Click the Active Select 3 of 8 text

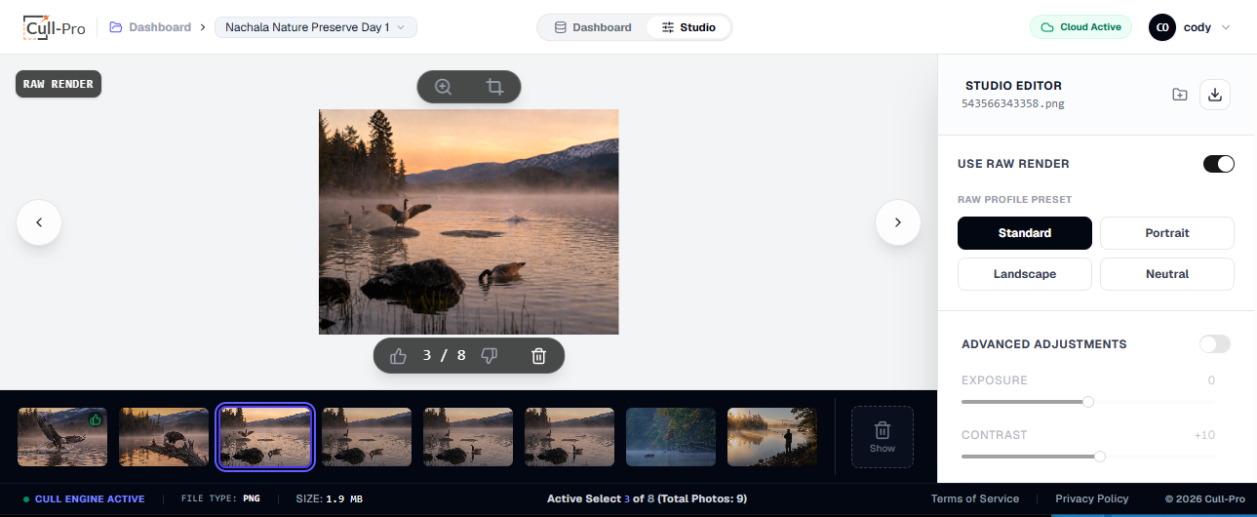pyautogui.click(x=647, y=499)
